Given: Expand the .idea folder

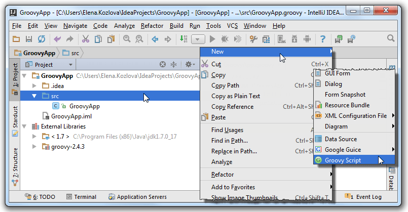Looking at the screenshot, I should [34, 86].
